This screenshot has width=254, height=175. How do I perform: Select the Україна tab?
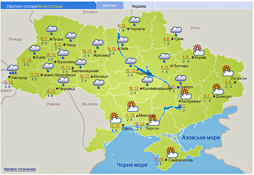pyautogui.click(x=139, y=6)
